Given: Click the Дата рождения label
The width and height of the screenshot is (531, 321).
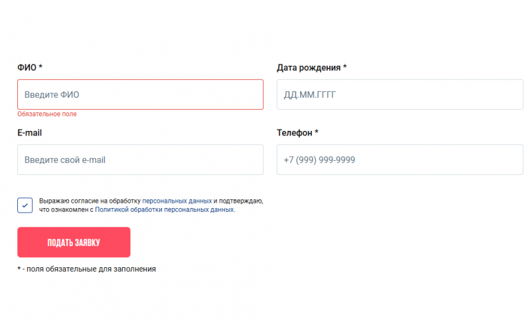Looking at the screenshot, I should (x=309, y=68).
